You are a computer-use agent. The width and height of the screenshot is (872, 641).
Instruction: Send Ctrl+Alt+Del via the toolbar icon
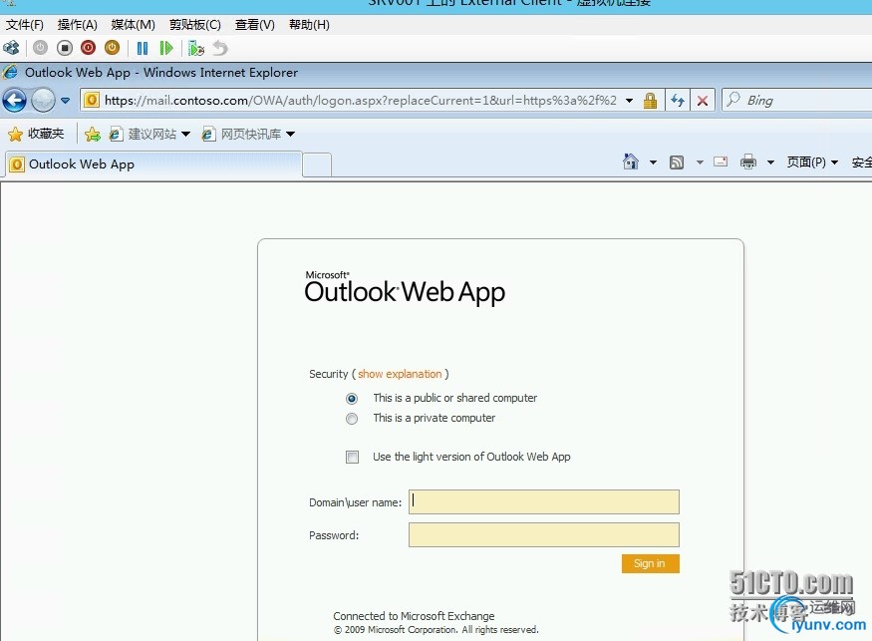pos(11,49)
